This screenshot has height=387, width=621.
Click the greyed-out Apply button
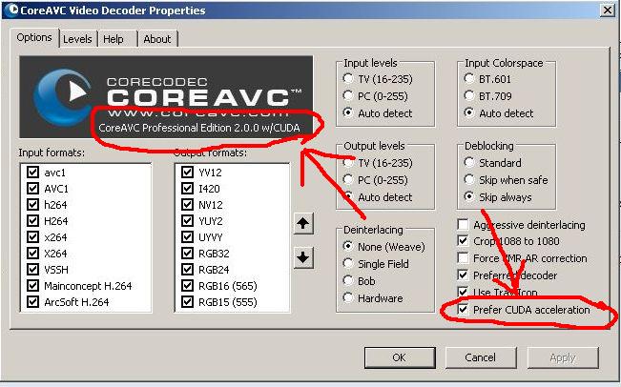563,357
